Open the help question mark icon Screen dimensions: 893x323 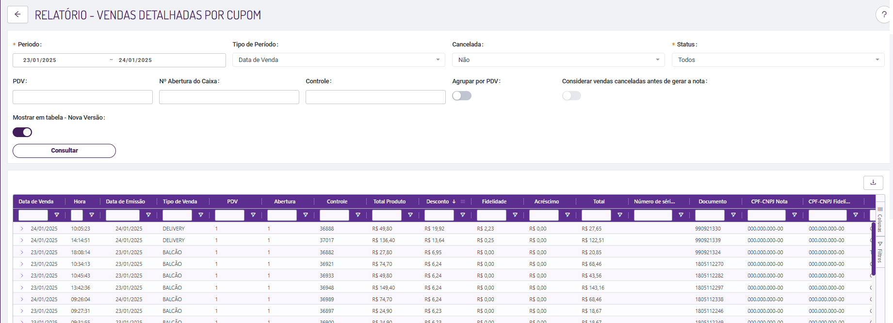884,15
